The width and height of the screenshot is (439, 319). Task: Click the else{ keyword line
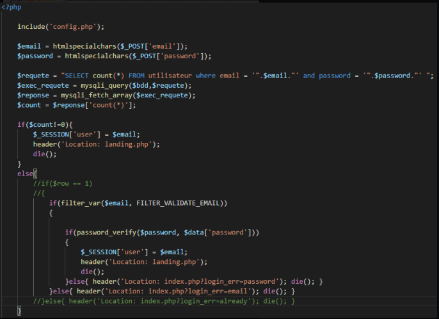(27, 174)
